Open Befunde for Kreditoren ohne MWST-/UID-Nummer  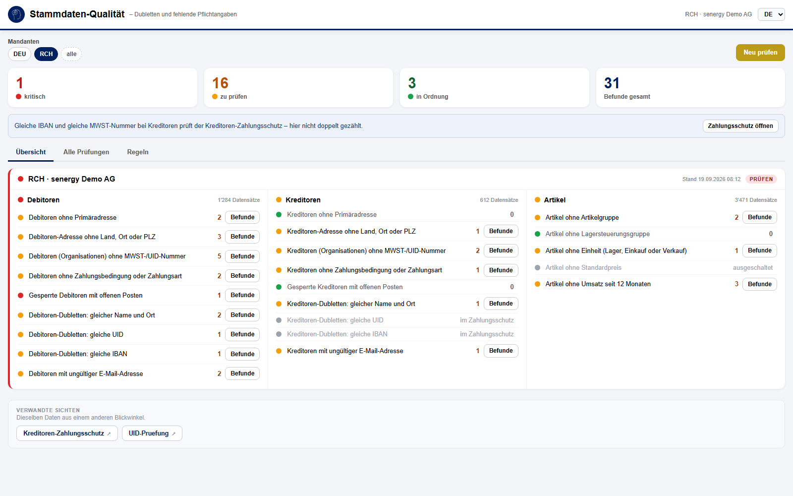pyautogui.click(x=501, y=250)
